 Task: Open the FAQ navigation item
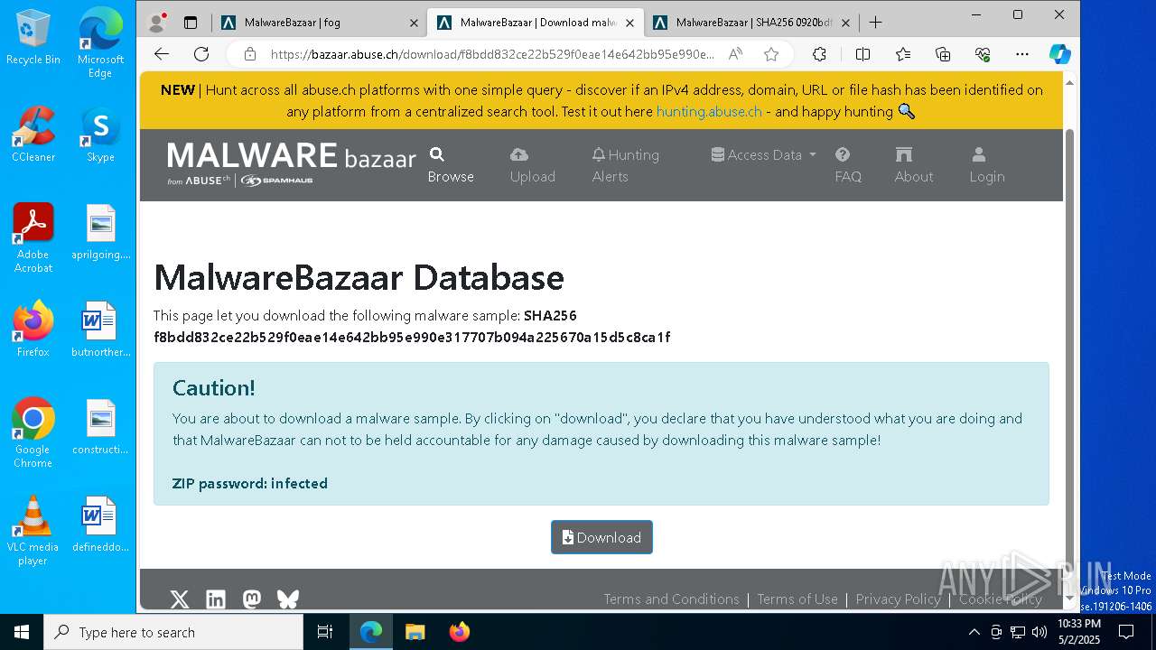(847, 165)
